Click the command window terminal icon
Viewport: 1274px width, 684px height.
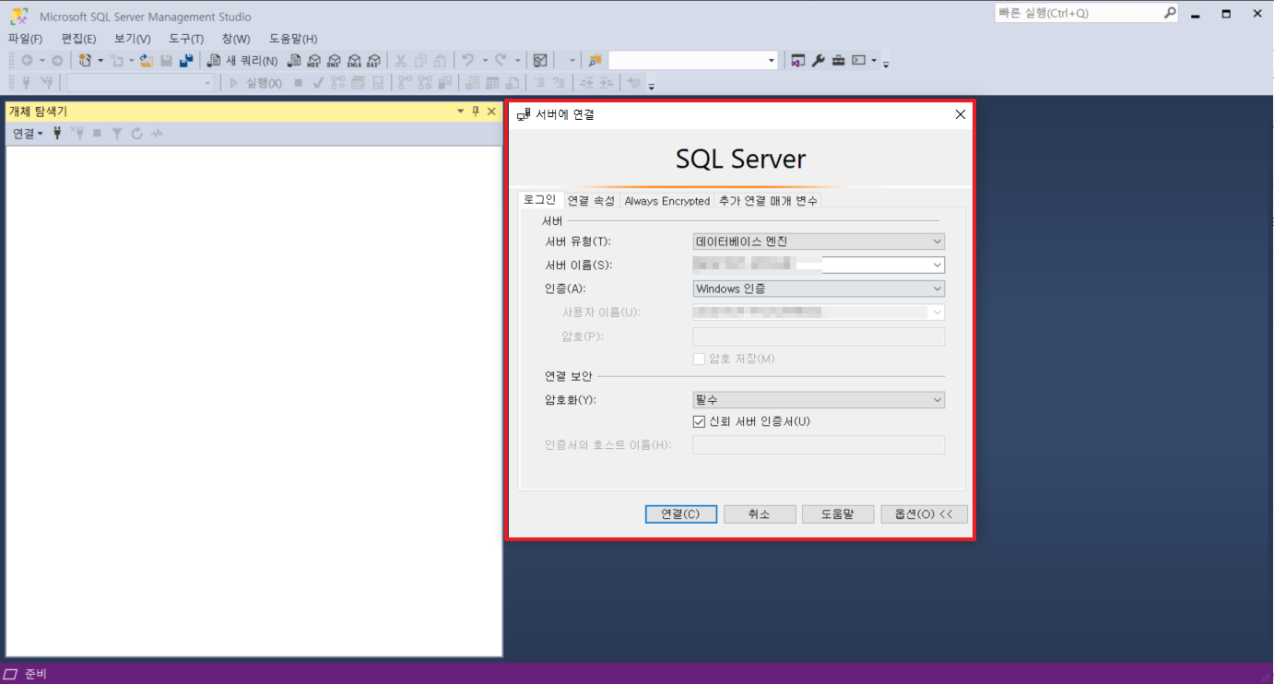pyautogui.click(x=859, y=61)
